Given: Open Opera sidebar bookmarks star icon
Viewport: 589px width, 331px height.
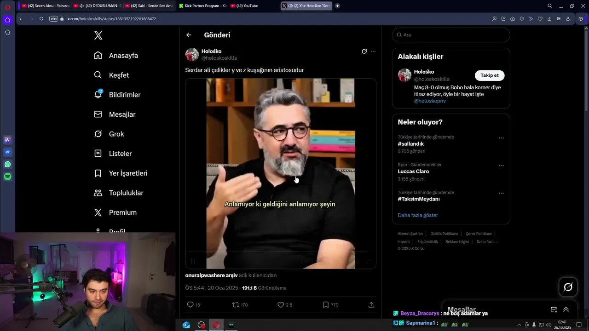Looking at the screenshot, I should [x=7, y=32].
